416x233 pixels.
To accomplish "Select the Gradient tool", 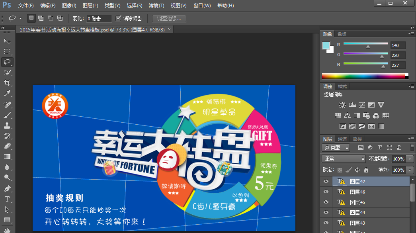I will (7, 157).
